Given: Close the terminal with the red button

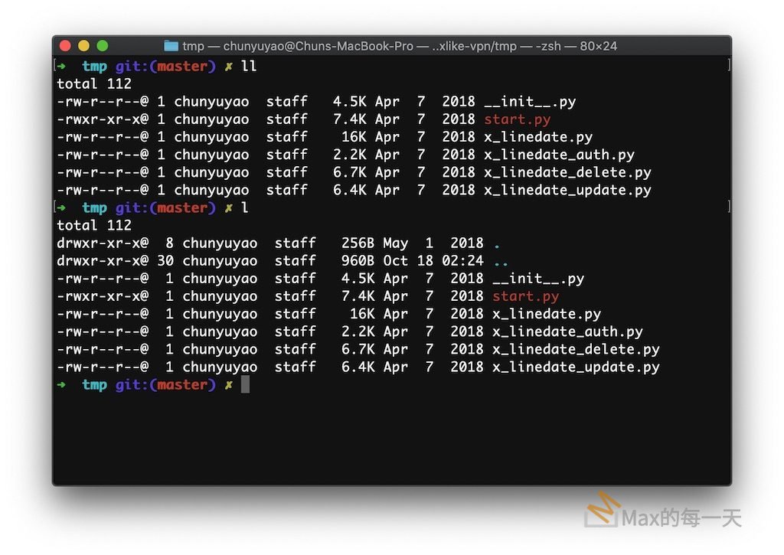Looking at the screenshot, I should [x=65, y=46].
